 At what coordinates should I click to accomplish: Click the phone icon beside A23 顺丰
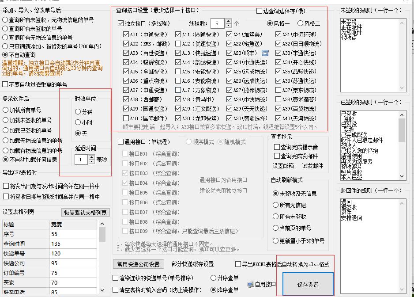tap(265, 53)
